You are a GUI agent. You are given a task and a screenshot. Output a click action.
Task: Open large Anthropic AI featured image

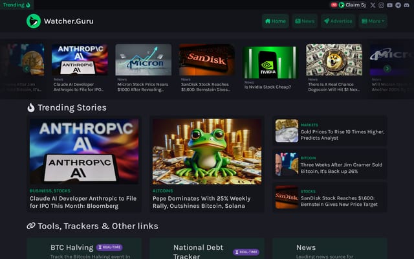[84, 152]
